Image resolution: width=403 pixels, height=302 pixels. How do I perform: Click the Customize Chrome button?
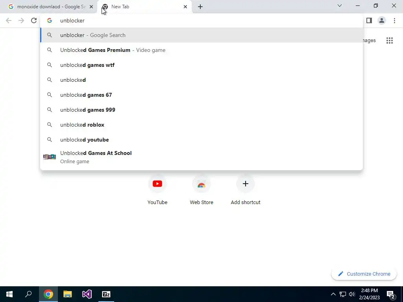(x=364, y=274)
